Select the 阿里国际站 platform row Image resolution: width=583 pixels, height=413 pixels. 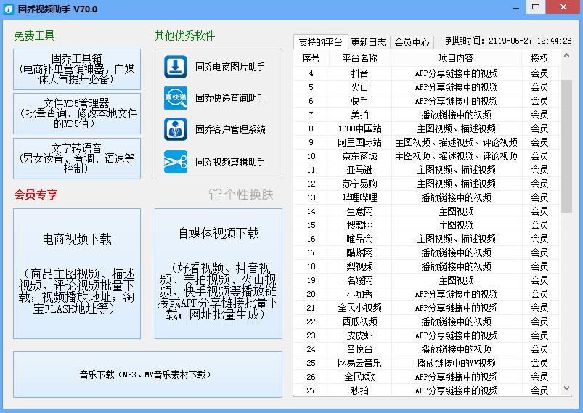[x=426, y=142]
